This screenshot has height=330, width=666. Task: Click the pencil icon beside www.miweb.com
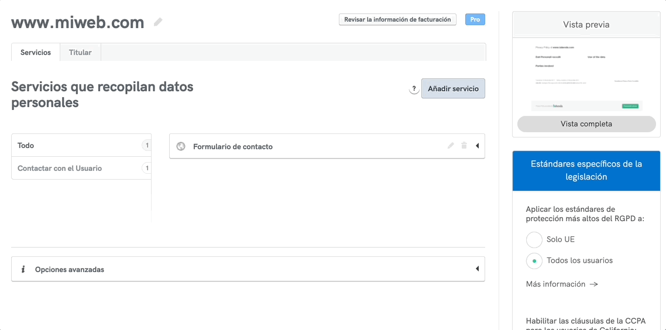pos(158,22)
